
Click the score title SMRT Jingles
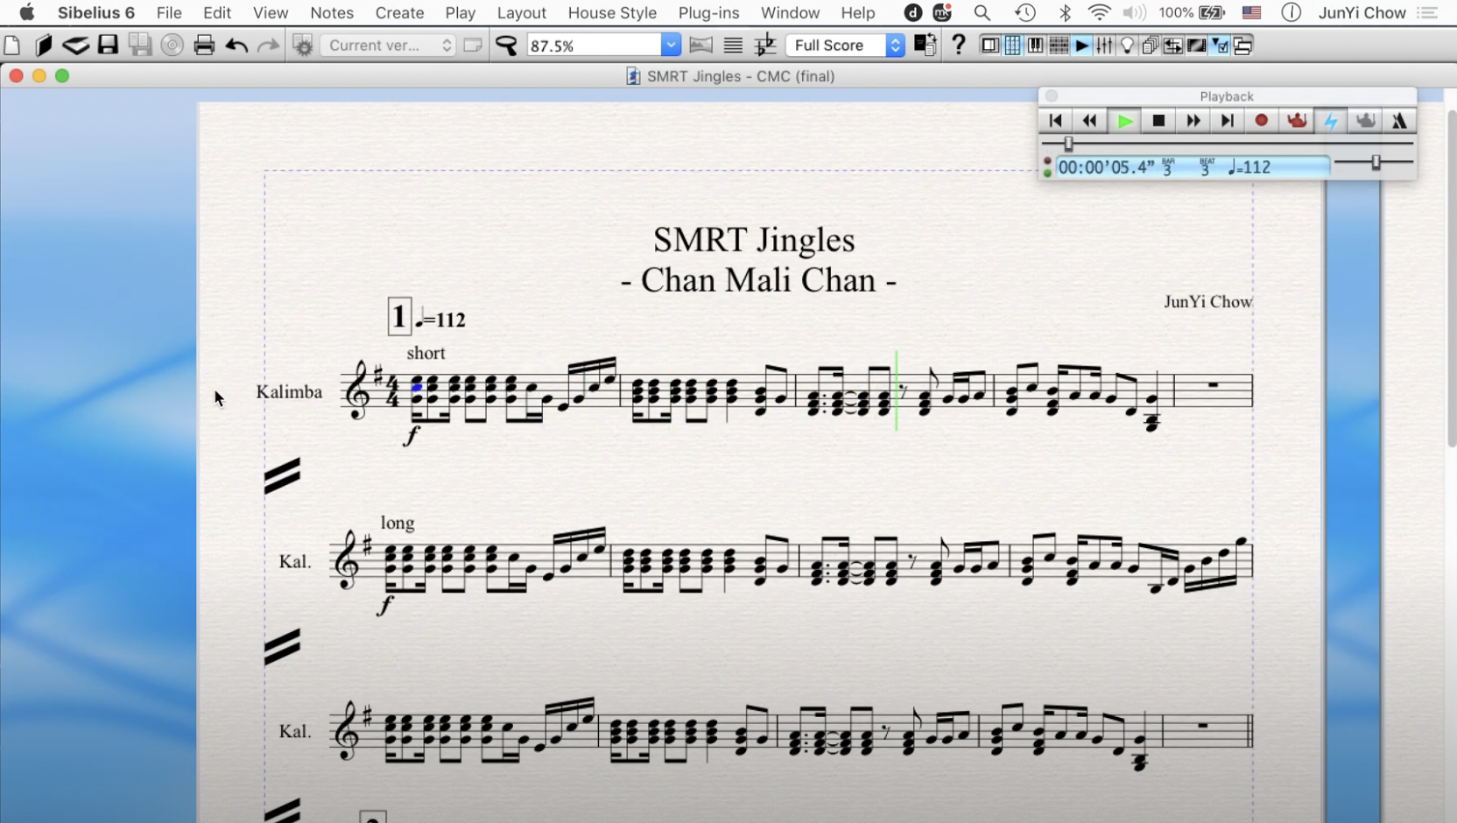[x=754, y=240]
